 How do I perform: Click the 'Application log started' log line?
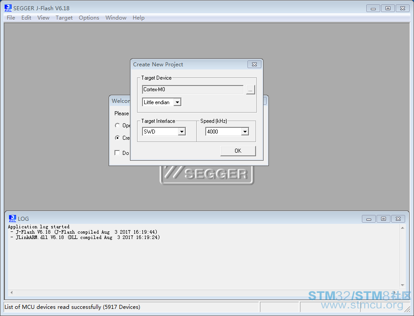click(39, 227)
